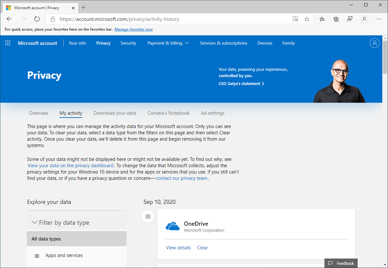Screen dimensions: 388x268
Task: Click the OneDrive card title
Action: (x=196, y=224)
